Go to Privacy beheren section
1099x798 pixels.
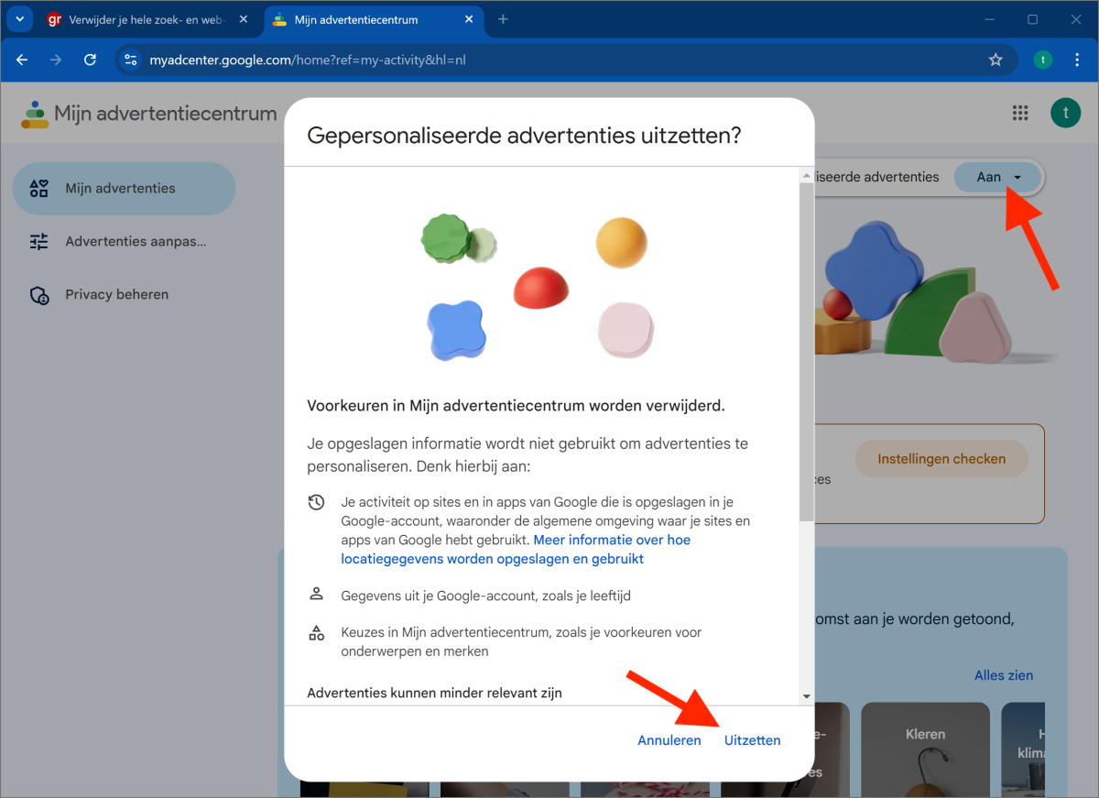click(116, 295)
